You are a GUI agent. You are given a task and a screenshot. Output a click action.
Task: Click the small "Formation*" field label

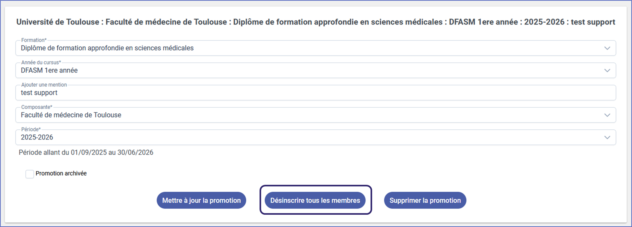point(34,40)
